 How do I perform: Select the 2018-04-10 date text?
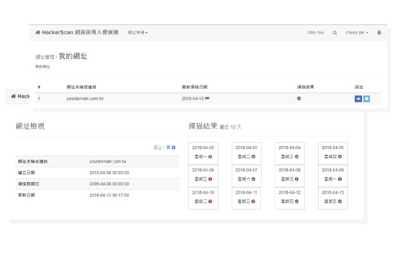tap(203, 193)
